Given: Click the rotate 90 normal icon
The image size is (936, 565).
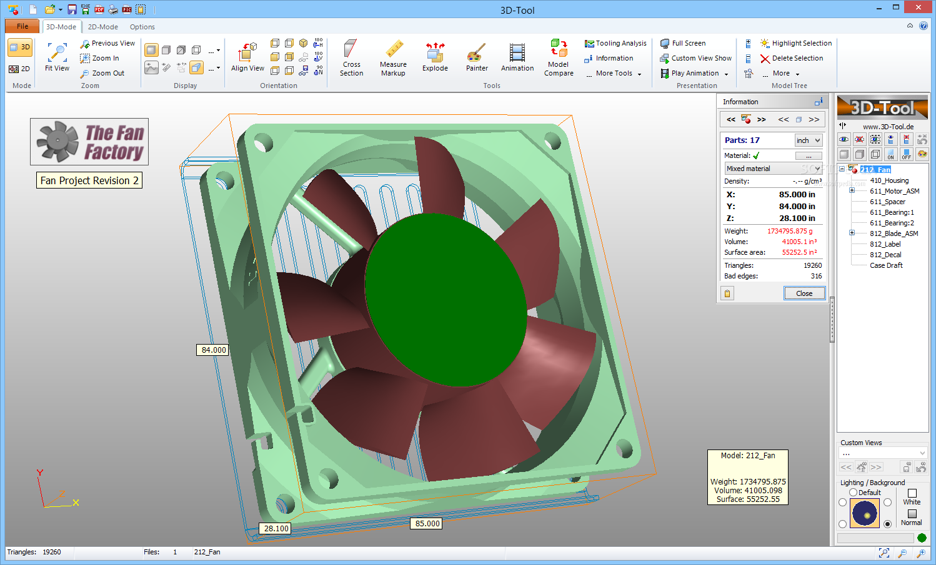Looking at the screenshot, I should (x=318, y=71).
